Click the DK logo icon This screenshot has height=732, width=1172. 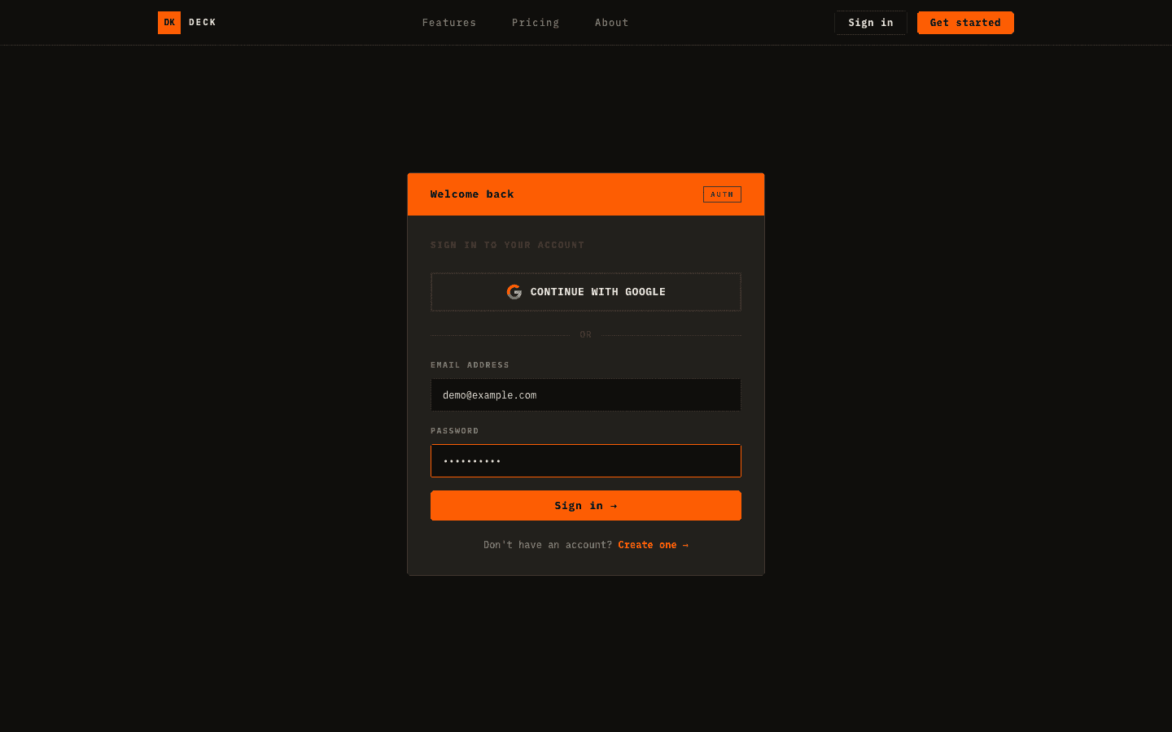coord(168,22)
